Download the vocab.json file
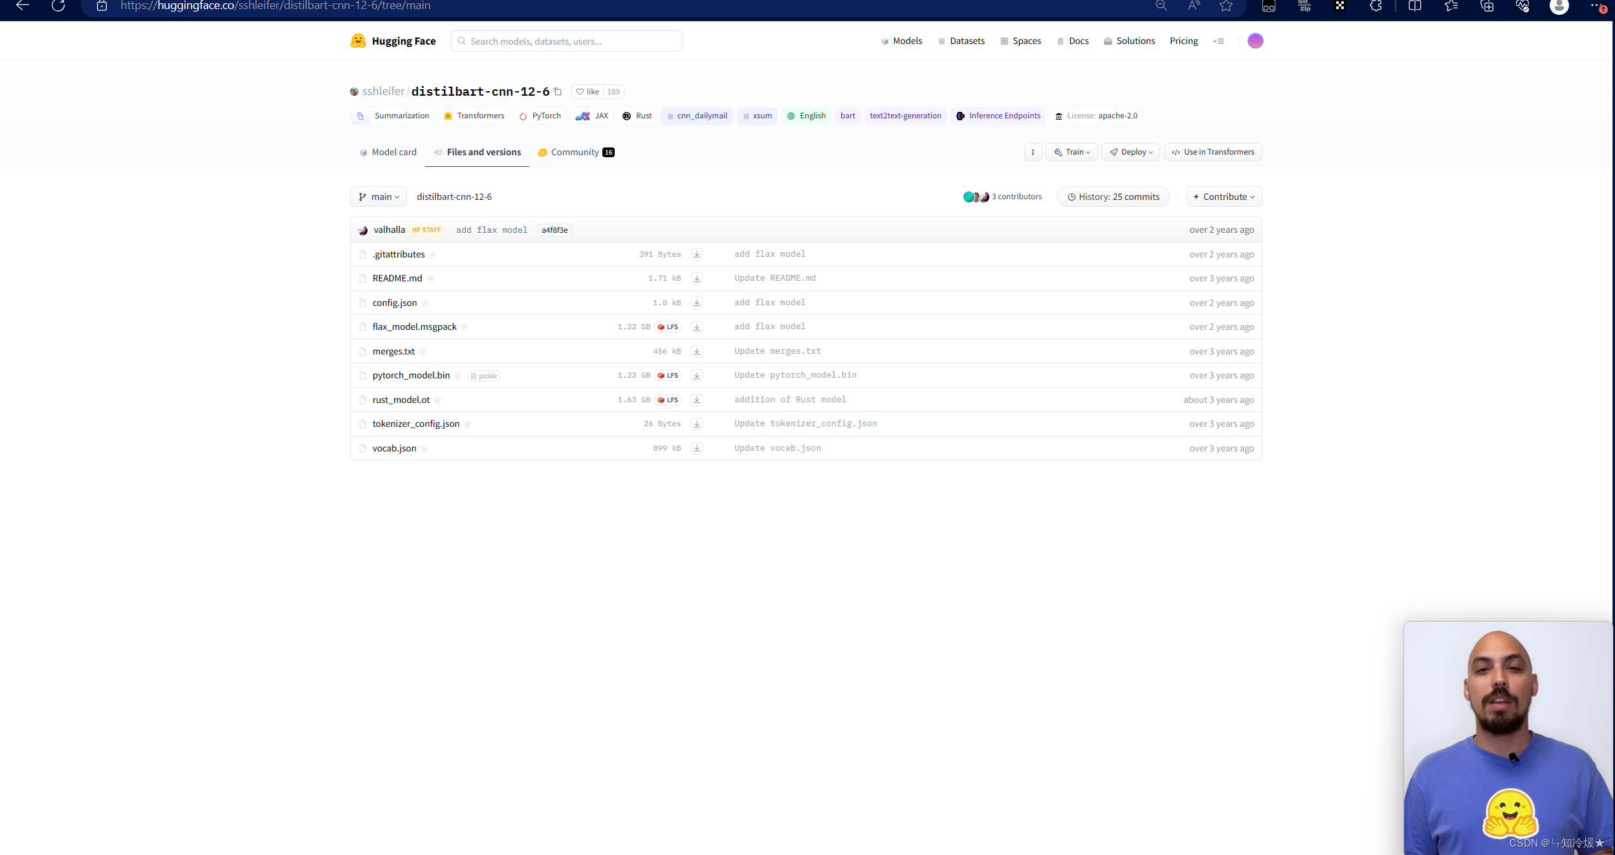 697,448
